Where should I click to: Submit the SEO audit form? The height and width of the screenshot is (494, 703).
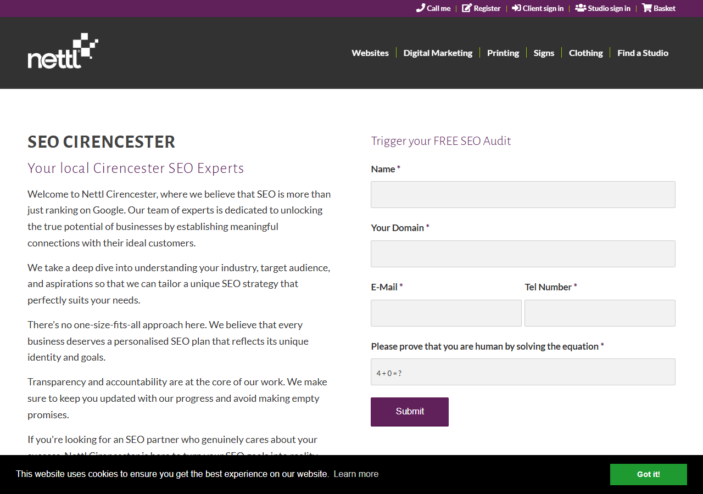tap(410, 412)
